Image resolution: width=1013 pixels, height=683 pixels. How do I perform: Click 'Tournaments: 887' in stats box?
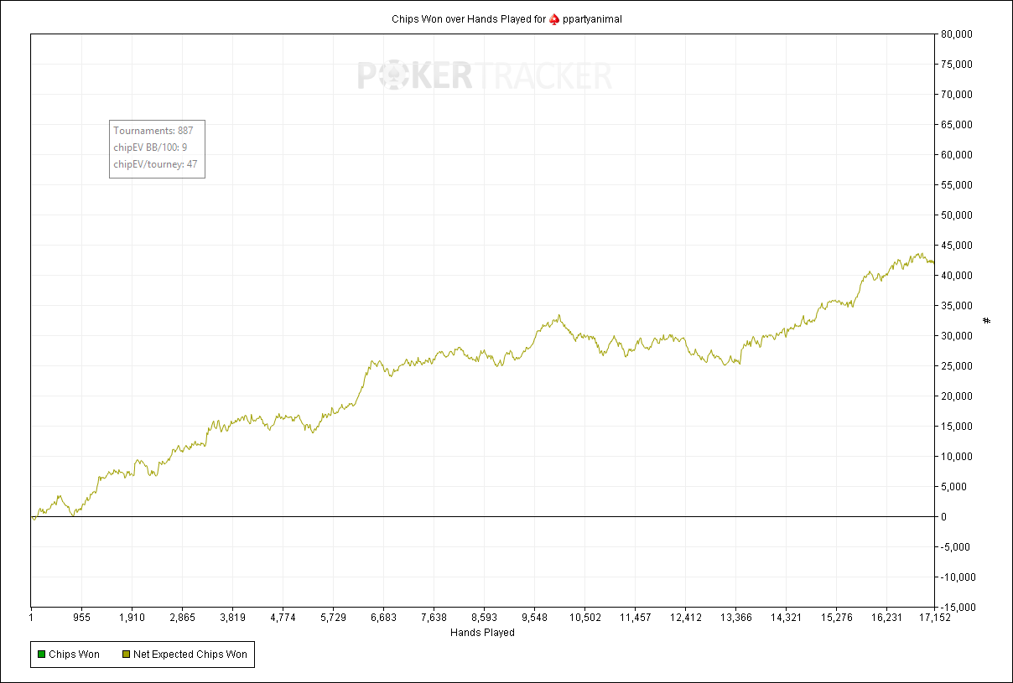pyautogui.click(x=153, y=131)
